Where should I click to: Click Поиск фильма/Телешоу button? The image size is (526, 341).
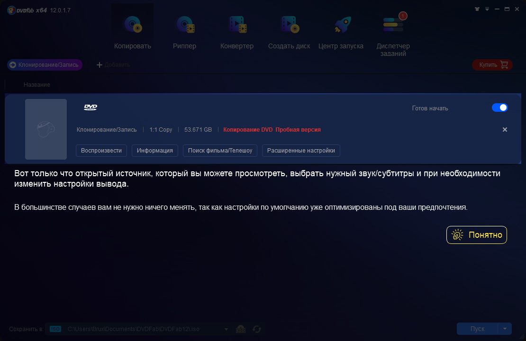pos(220,151)
